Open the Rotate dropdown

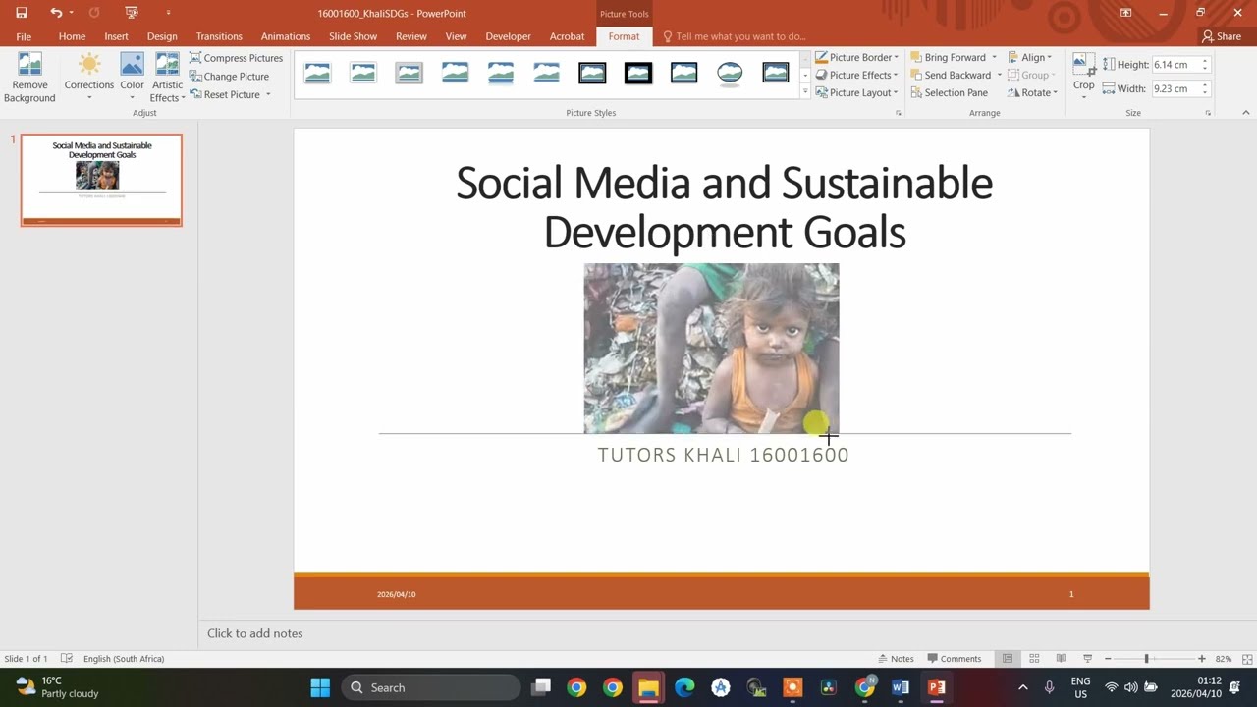(1032, 93)
